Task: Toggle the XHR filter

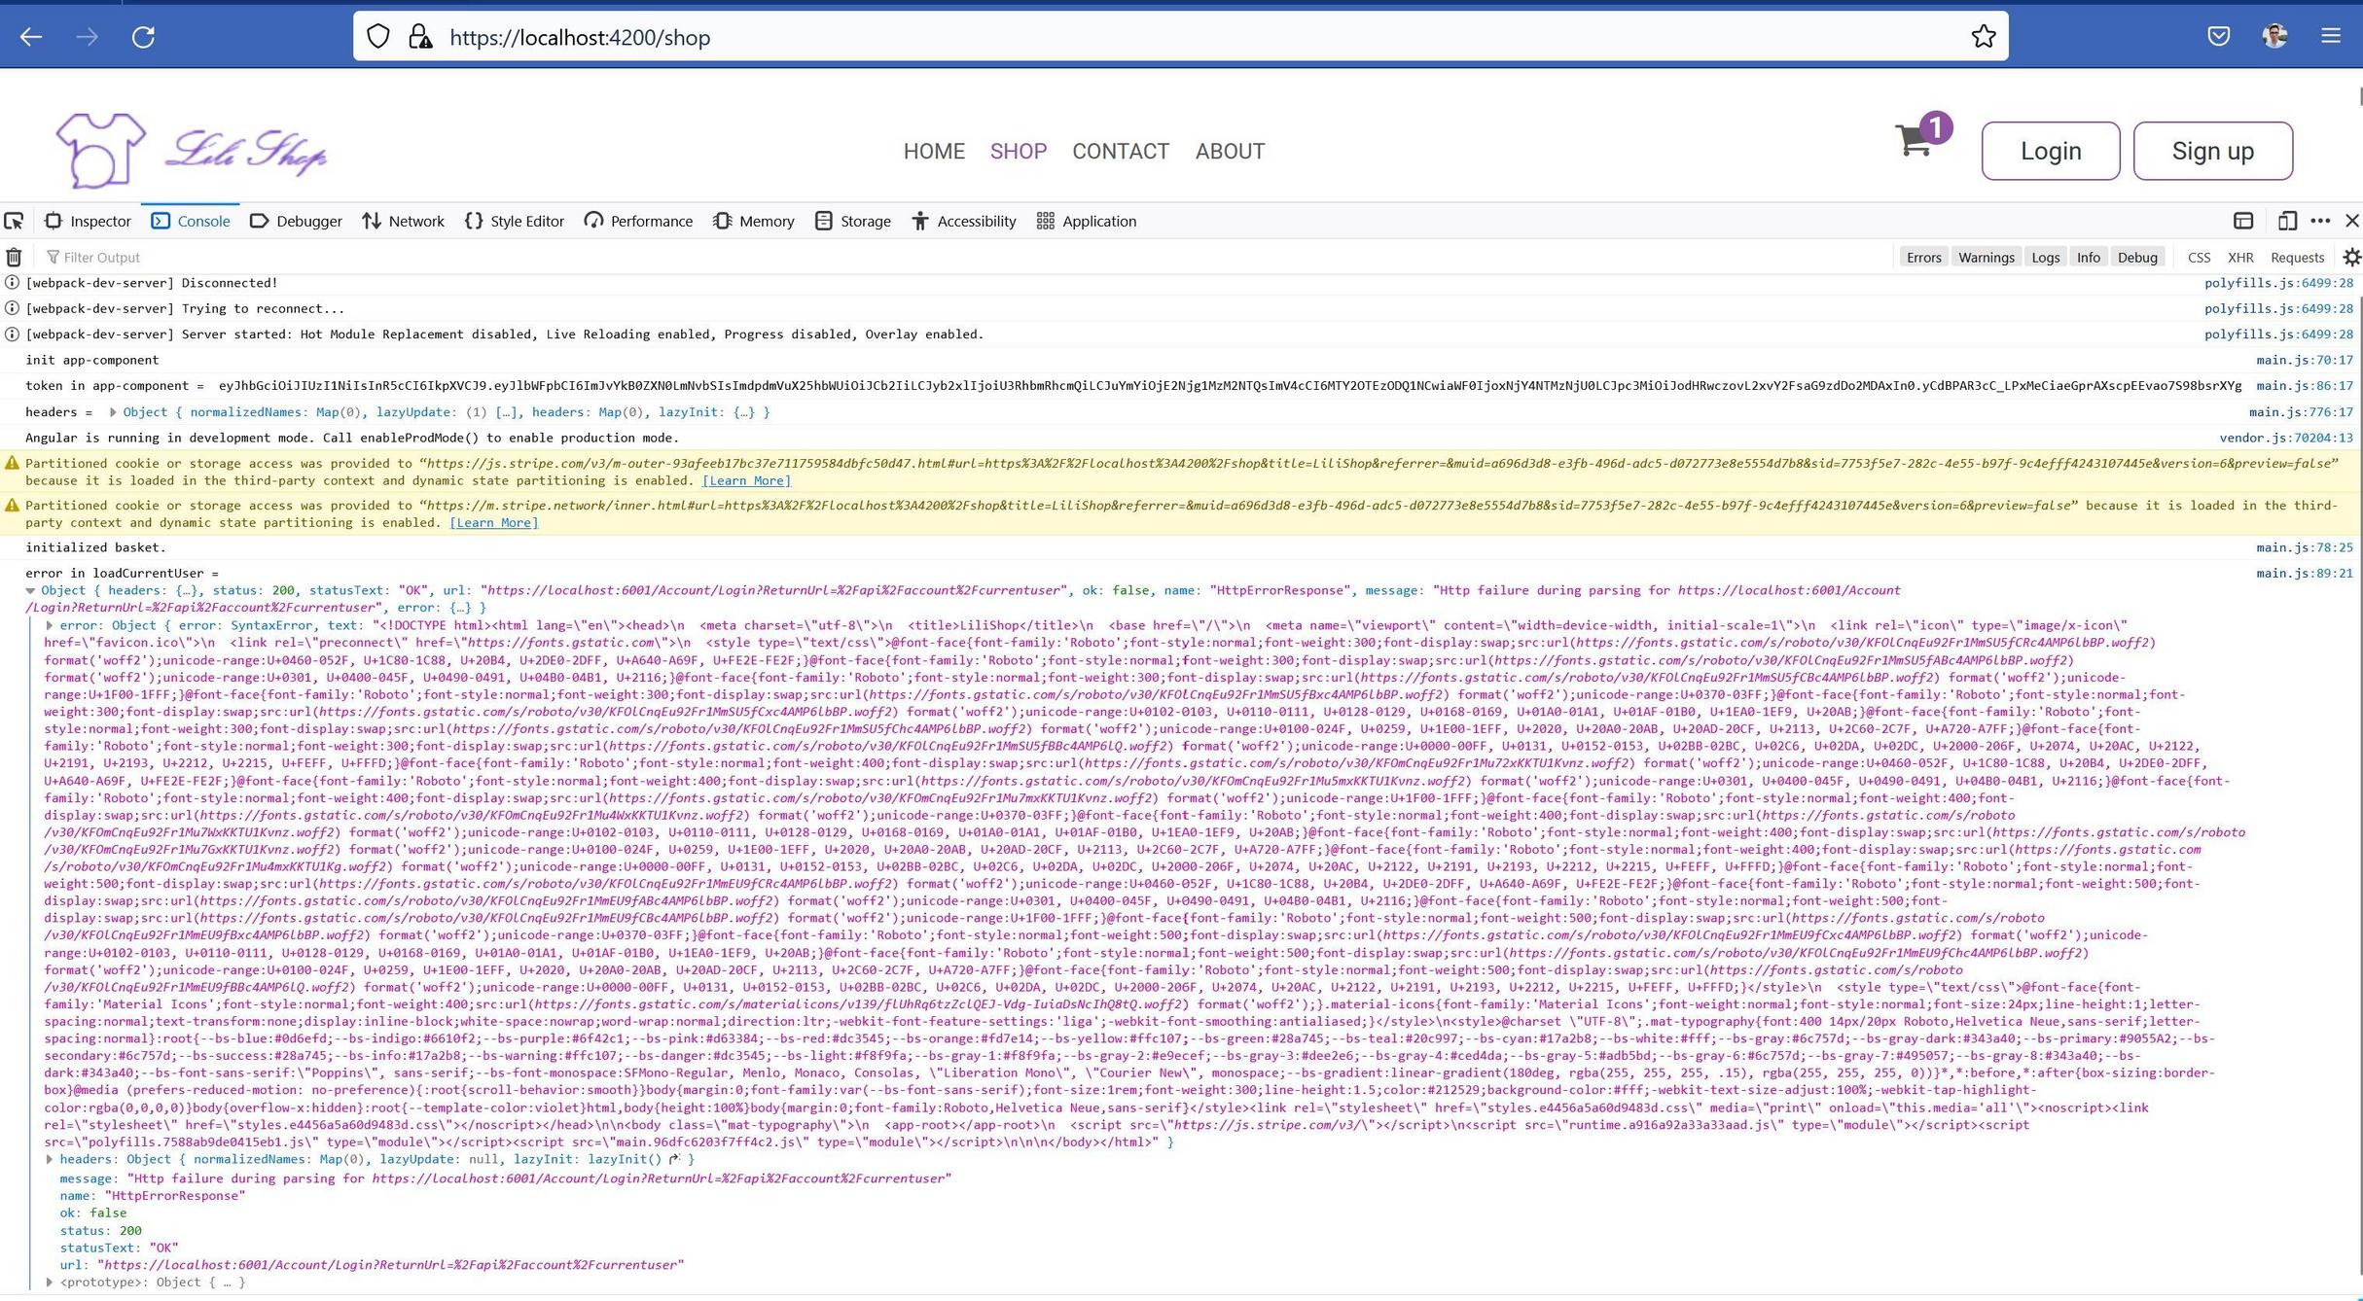Action: pyautogui.click(x=2240, y=257)
